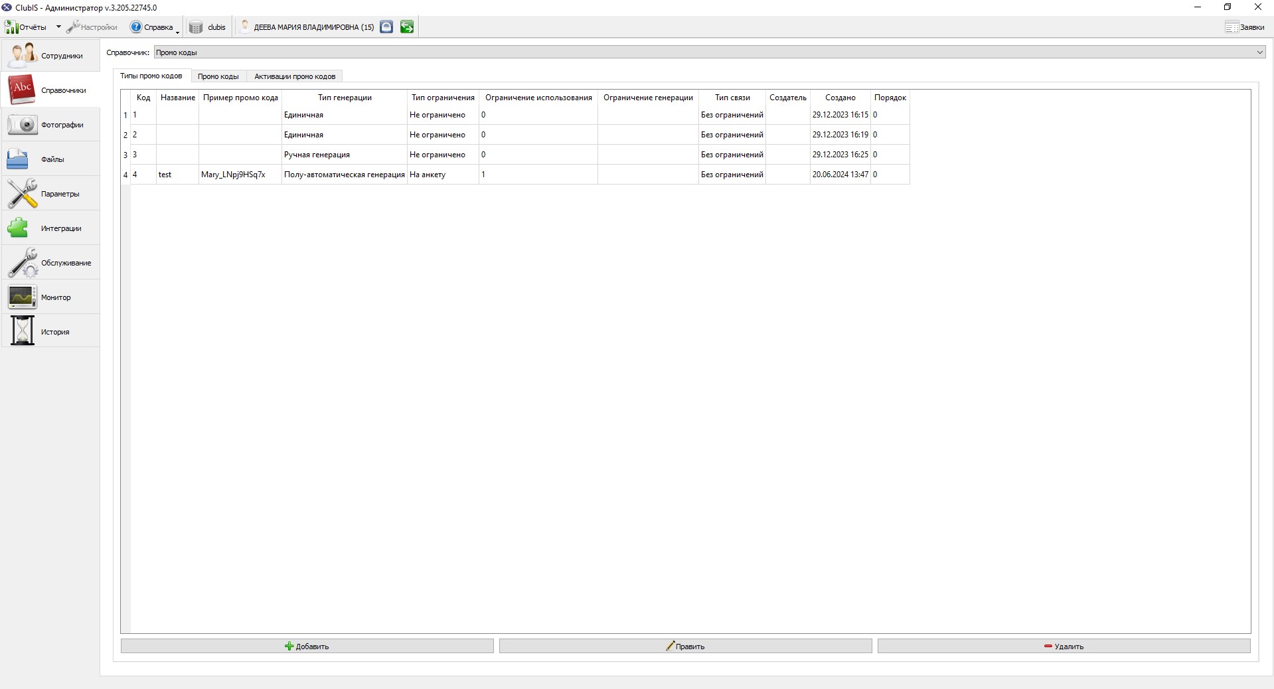This screenshot has width=1274, height=689.
Task: Open the Интеграции section
Action: pyautogui.click(x=50, y=228)
